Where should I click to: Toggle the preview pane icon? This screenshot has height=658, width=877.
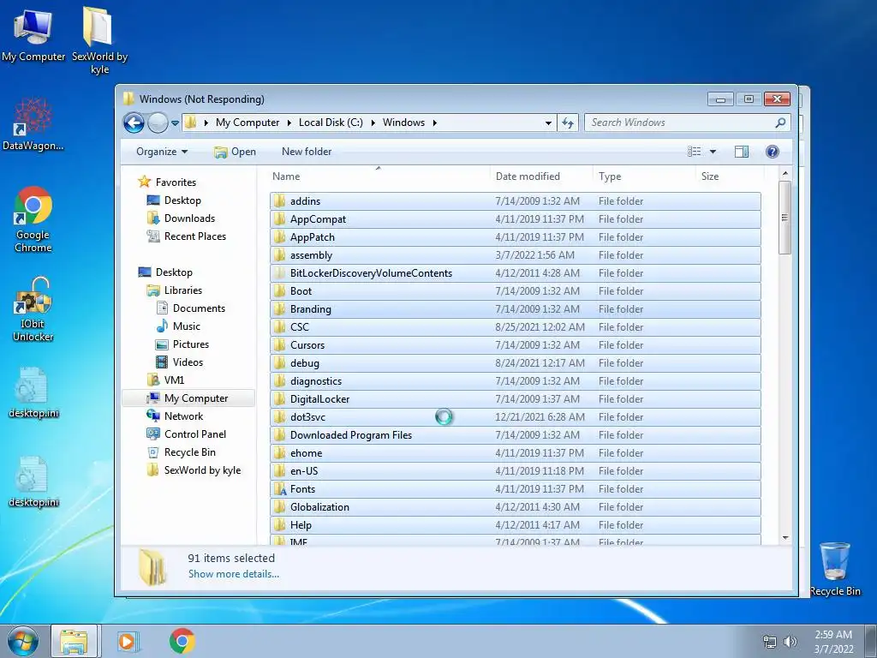pos(742,152)
